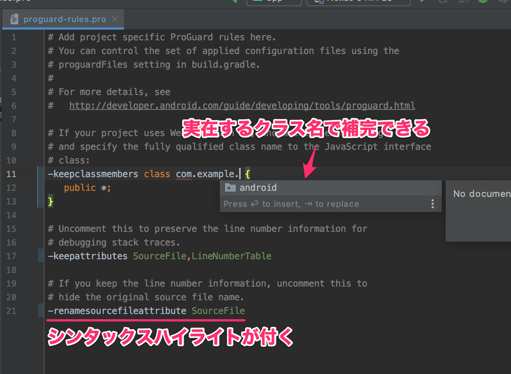Screen dimensions: 511x374
Task: Open the kebab menu in the completion popup
Action: coord(433,204)
